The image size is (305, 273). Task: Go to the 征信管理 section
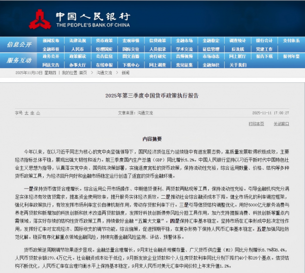[211, 49]
